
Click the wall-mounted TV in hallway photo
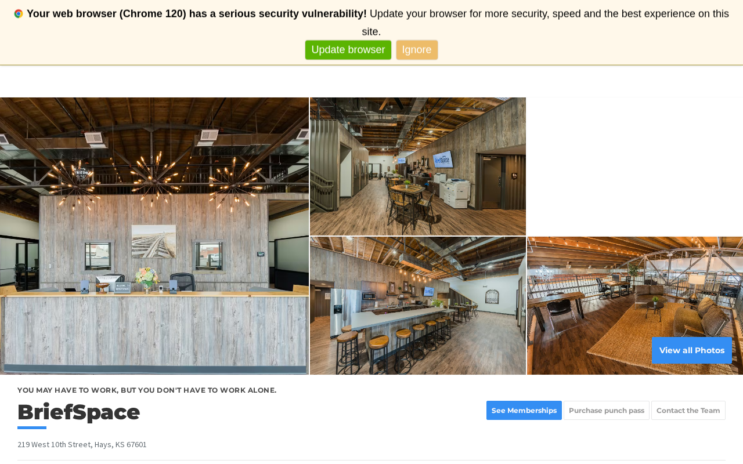coord(443,159)
